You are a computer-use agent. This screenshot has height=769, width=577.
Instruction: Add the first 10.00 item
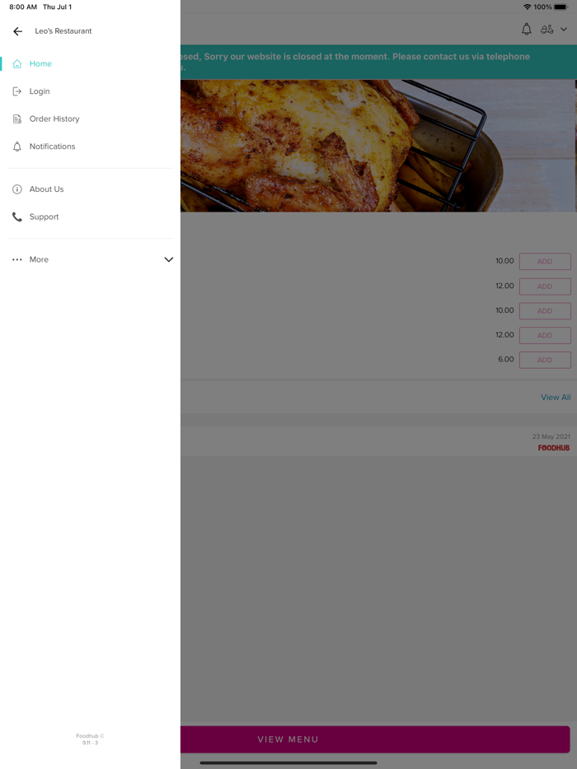click(x=545, y=261)
